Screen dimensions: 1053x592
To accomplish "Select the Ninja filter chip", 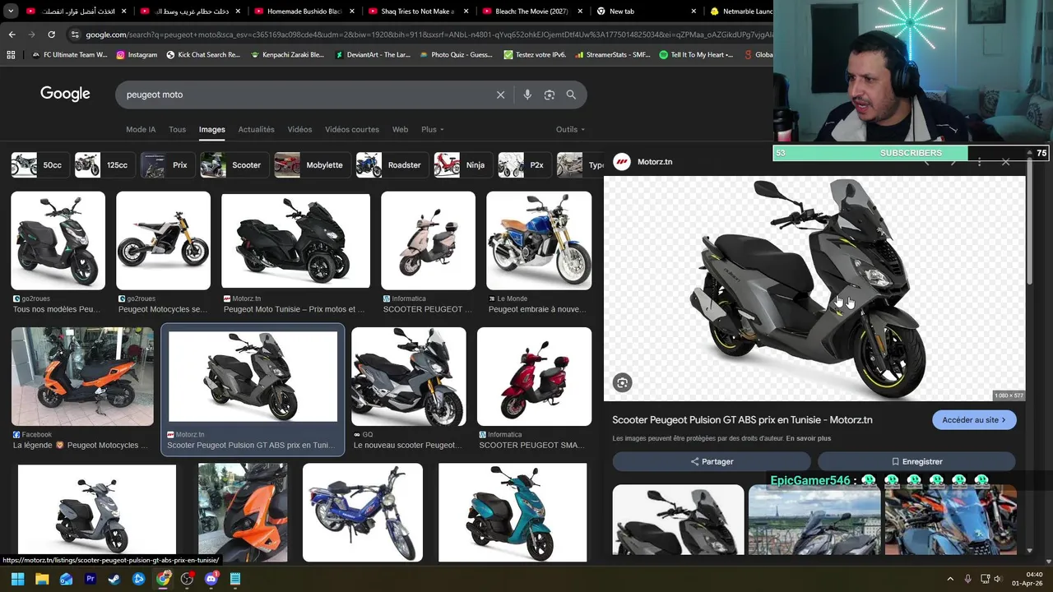I will click(462, 165).
